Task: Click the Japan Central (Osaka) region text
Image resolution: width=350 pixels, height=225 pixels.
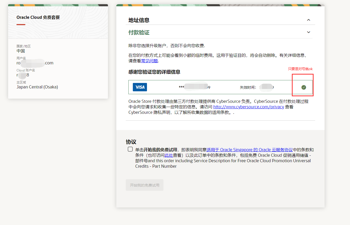Action: pyautogui.click(x=37, y=87)
